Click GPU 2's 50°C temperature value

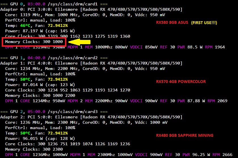(26, 133)
